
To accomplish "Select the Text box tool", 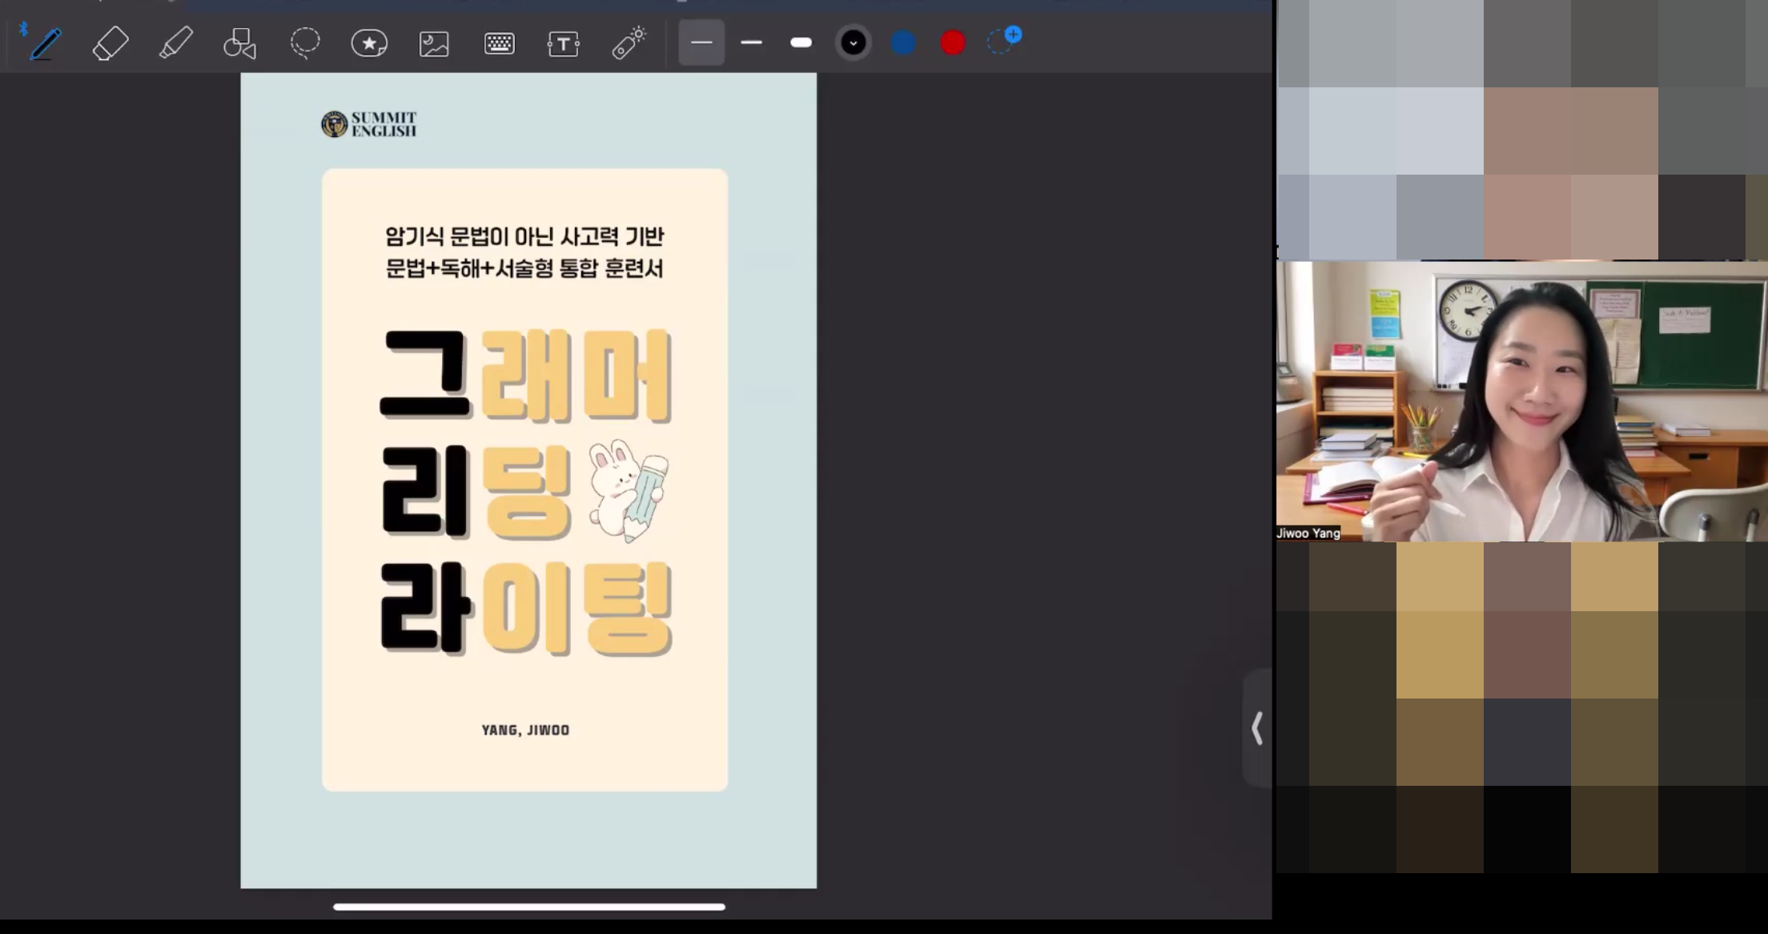I will point(563,42).
